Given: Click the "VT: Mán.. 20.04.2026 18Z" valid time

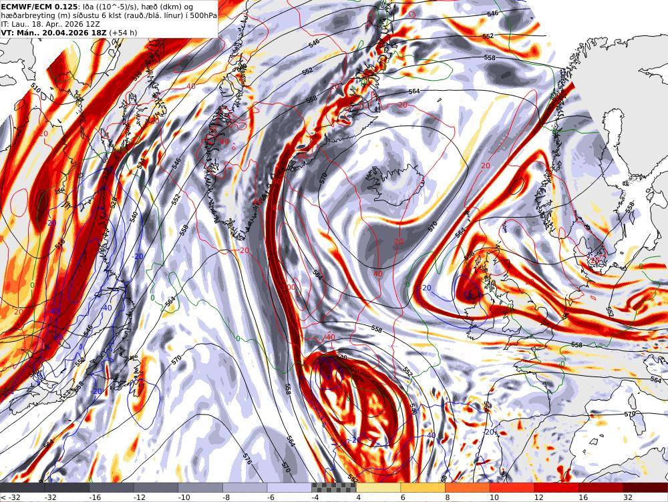Looking at the screenshot, I should coord(54,33).
